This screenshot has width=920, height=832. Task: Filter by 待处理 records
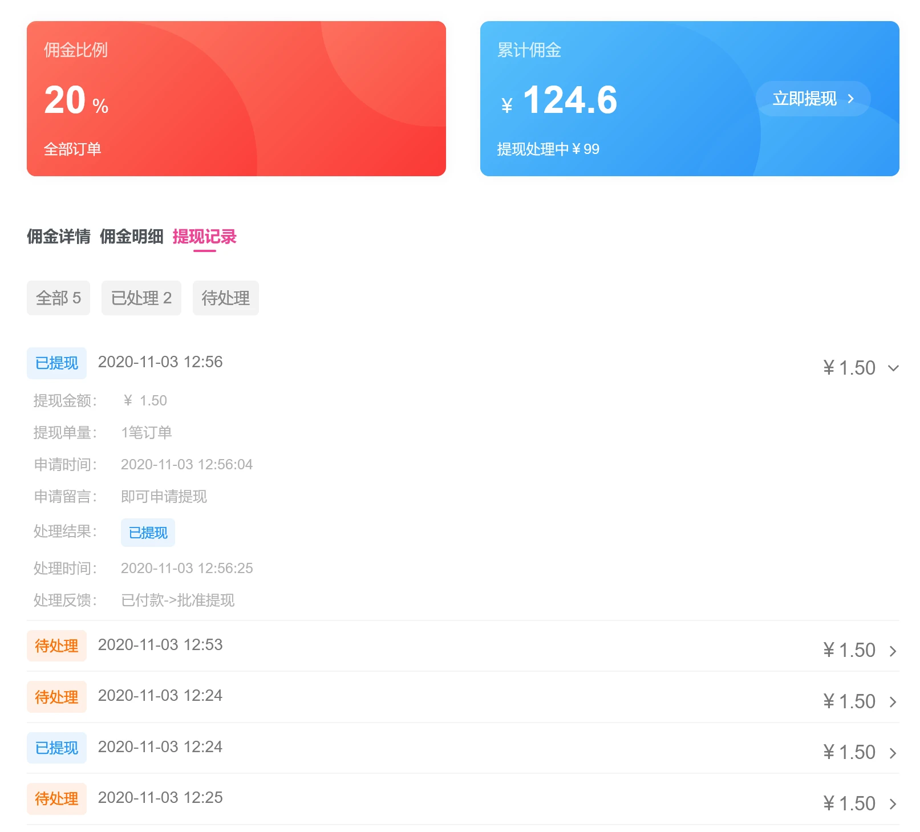[226, 298]
